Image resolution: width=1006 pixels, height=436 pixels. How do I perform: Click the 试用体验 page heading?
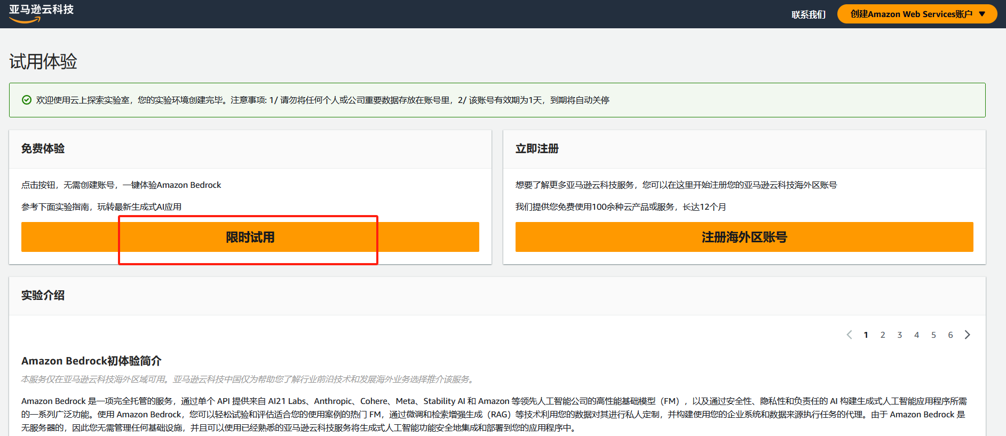43,61
